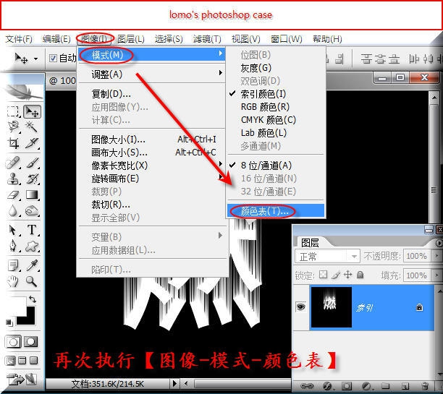Select the Blur tool
443x394 pixels.
point(13,210)
